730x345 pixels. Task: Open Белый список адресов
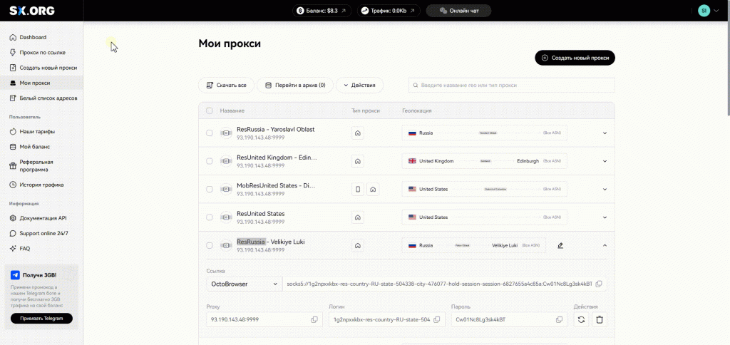43,98
